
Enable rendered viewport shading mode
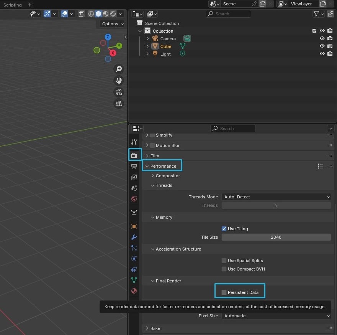(113, 14)
